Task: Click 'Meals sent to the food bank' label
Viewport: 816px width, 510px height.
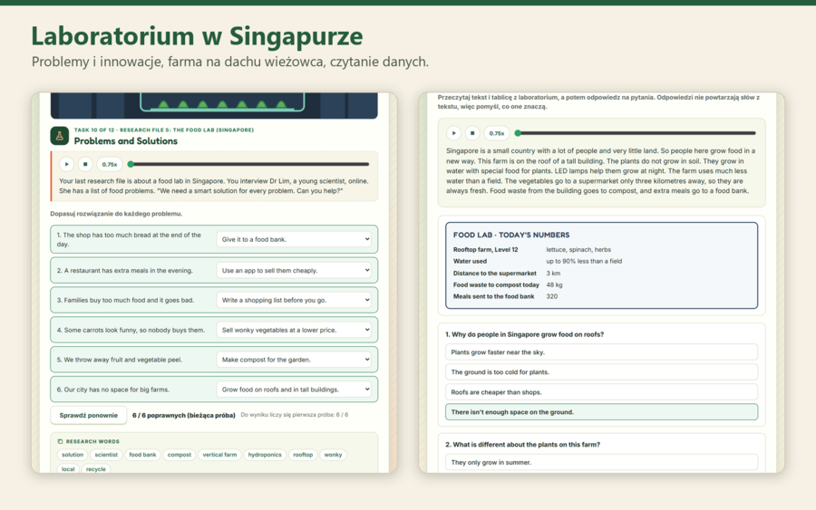Action: 494,296
